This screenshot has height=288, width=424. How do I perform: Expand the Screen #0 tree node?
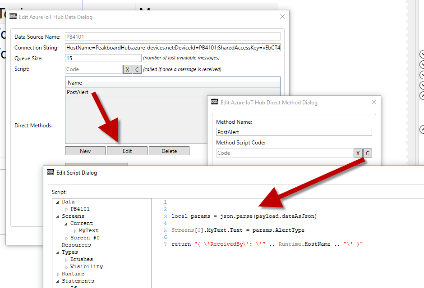66,238
